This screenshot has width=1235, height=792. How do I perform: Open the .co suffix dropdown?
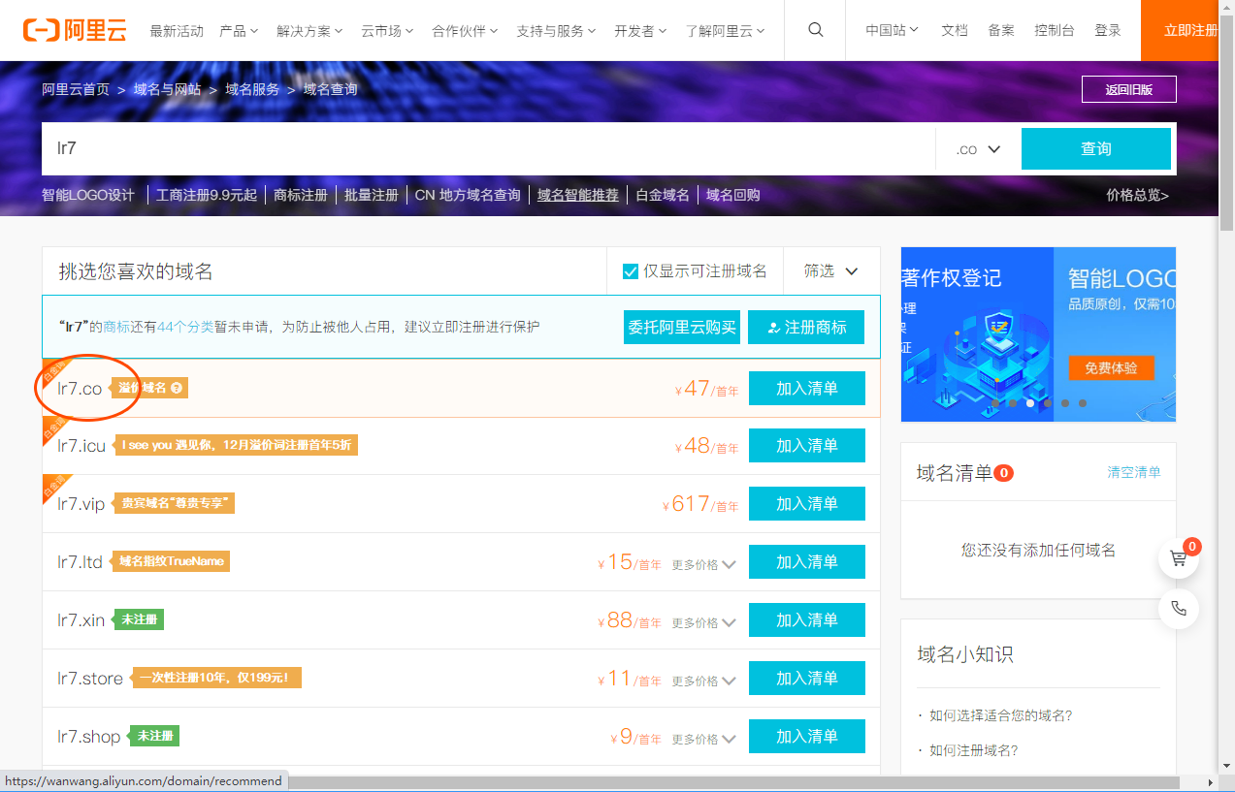978,149
